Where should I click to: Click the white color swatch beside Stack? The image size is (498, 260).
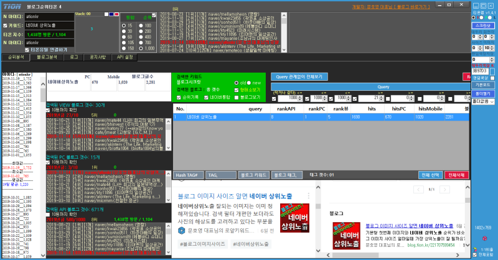[x=106, y=14]
